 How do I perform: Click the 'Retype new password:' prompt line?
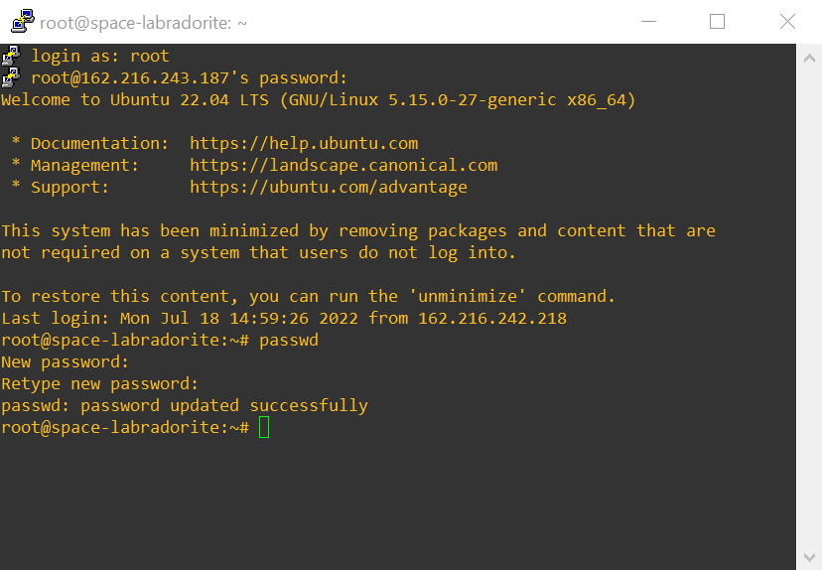[x=100, y=384]
